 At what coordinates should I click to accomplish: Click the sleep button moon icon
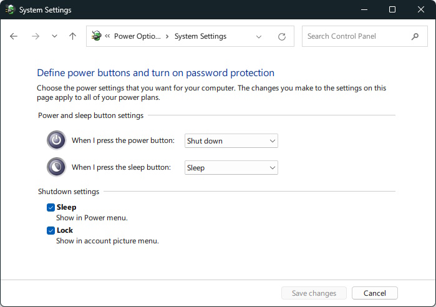coord(56,167)
